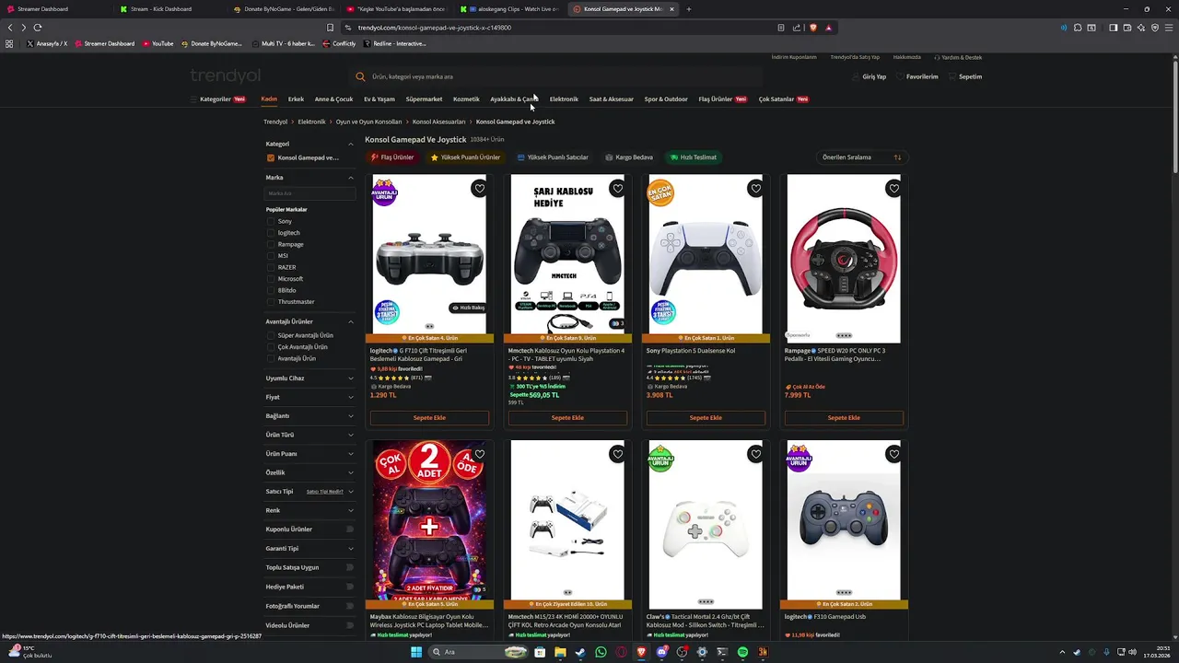The height and width of the screenshot is (663, 1179).
Task: Open a new browser tab with plus icon
Action: click(688, 9)
